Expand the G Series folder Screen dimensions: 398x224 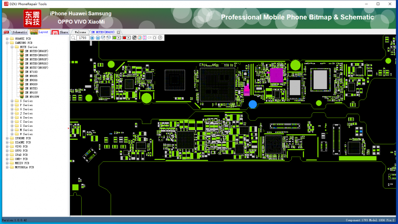pos(12,109)
